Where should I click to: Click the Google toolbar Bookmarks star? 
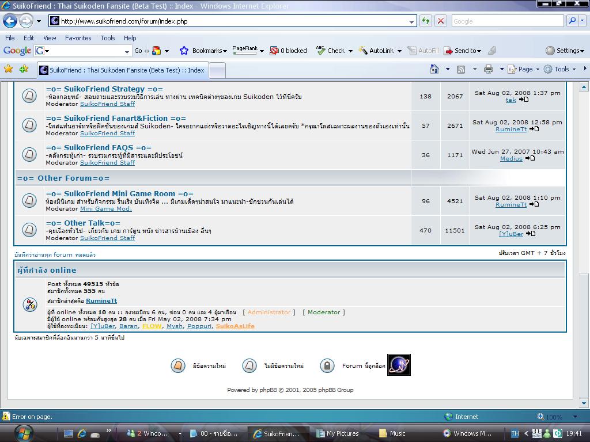(x=184, y=51)
